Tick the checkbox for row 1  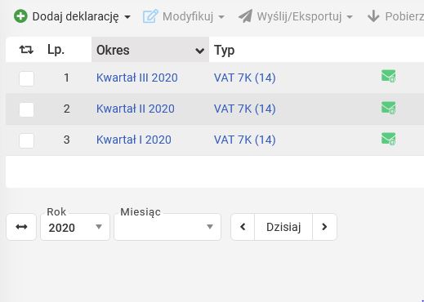[26, 78]
